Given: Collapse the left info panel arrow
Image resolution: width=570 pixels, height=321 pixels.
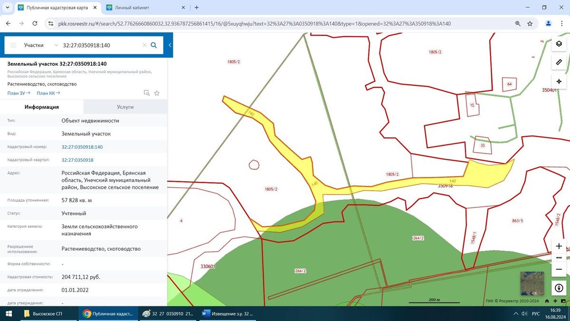Looking at the screenshot, I should pos(170,45).
